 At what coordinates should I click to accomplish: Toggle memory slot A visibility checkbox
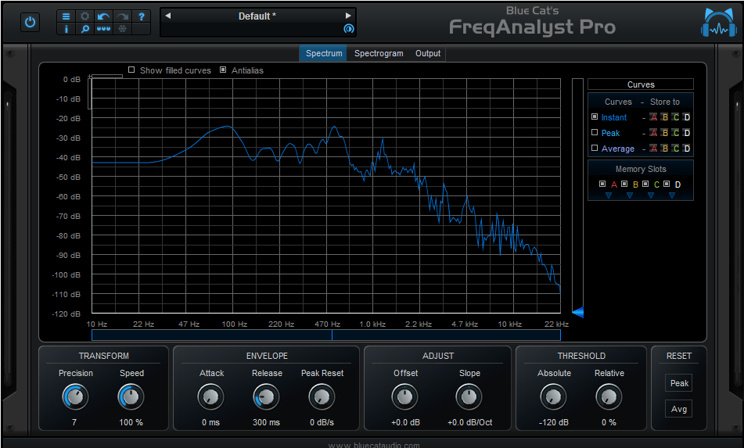[x=602, y=184]
